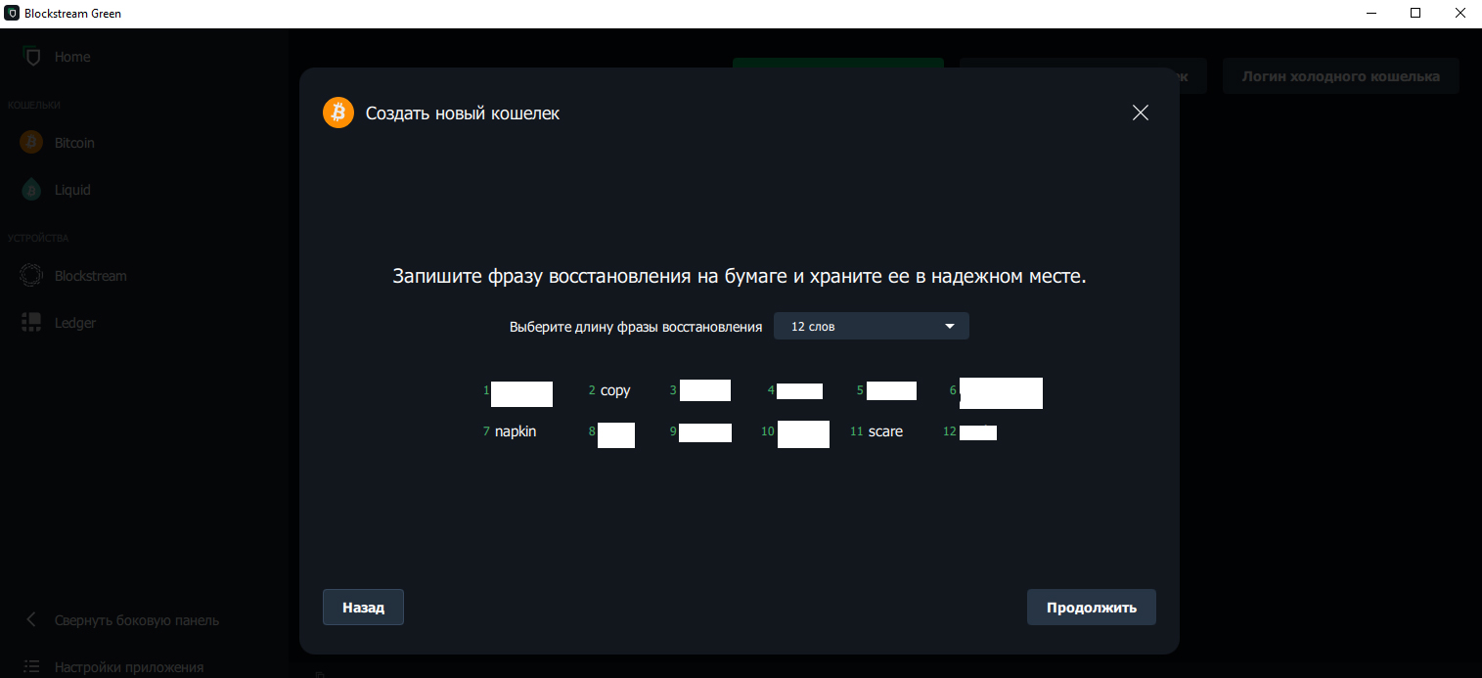Click the Bitcoin logo in the dialog header
The image size is (1482, 678).
click(337, 113)
